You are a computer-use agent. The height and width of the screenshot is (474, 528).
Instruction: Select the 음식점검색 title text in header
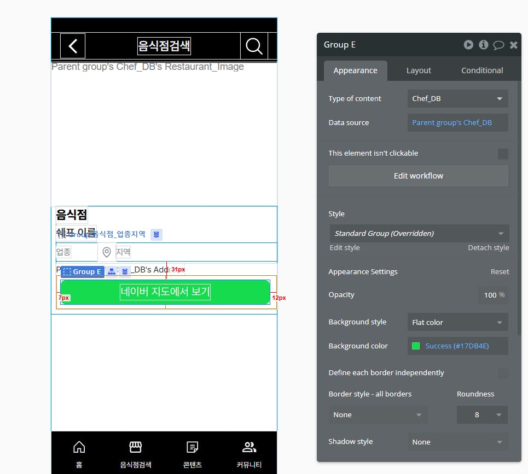click(x=164, y=46)
